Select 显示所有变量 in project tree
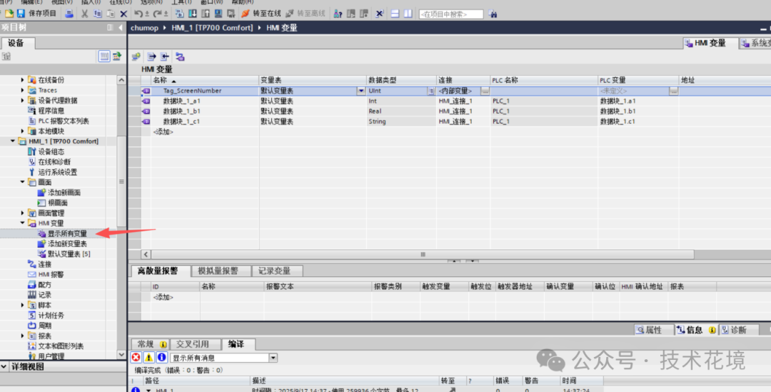The height and width of the screenshot is (392, 771). [67, 233]
